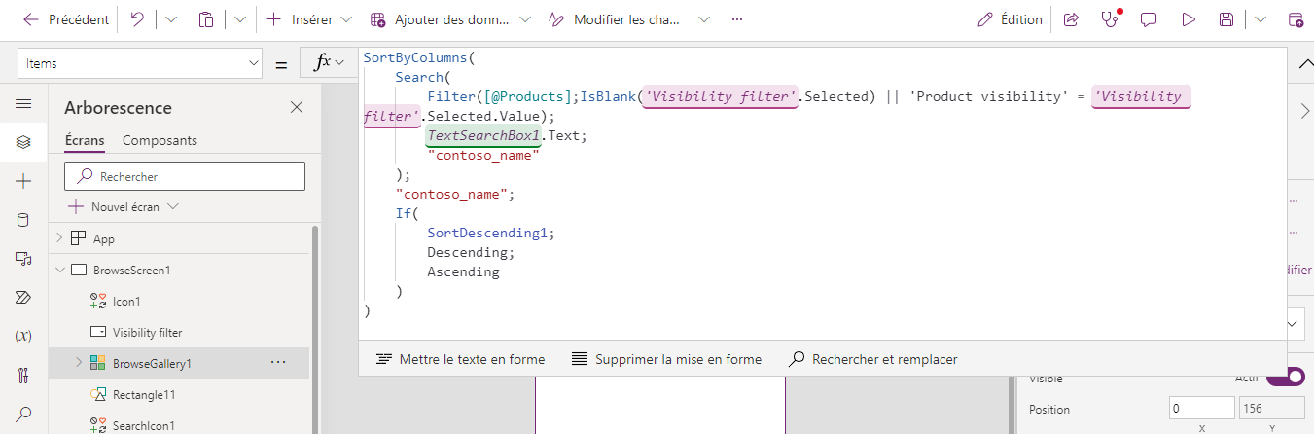The image size is (1314, 434).
Task: Click the Position Y field
Action: click(x=1272, y=409)
